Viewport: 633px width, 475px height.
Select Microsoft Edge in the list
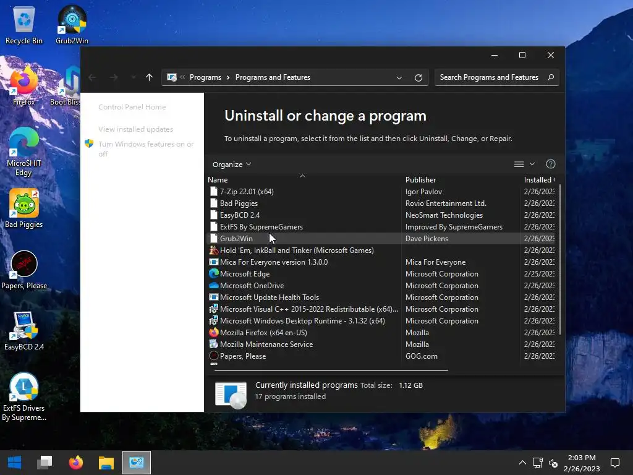(381, 273)
